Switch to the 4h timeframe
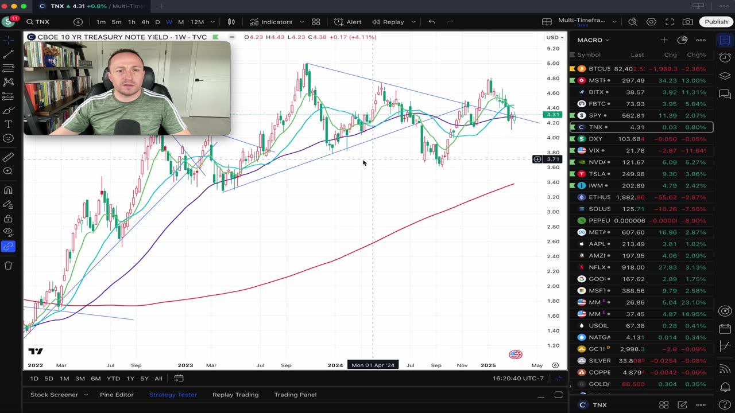735x413 pixels. click(x=145, y=22)
